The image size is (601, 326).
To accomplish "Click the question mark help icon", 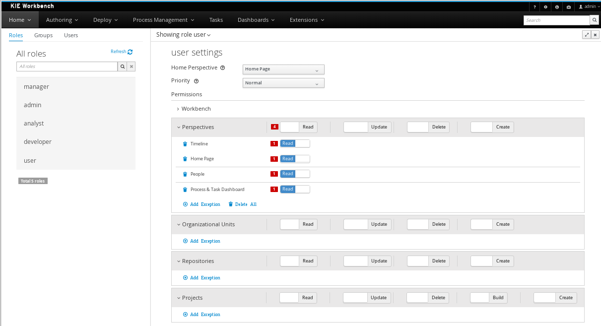I will point(534,7).
